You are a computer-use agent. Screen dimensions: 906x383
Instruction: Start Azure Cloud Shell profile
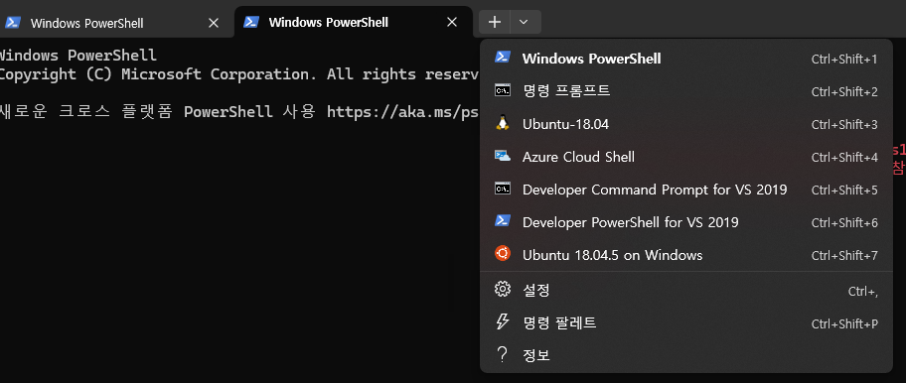[685, 157]
